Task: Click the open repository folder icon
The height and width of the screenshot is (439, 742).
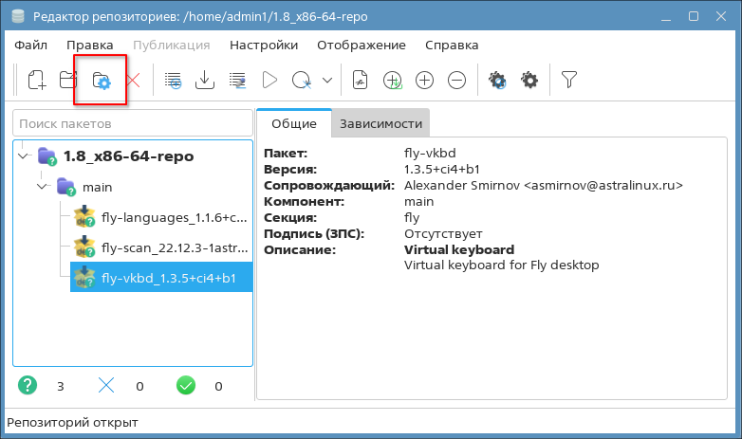Action: click(x=68, y=81)
